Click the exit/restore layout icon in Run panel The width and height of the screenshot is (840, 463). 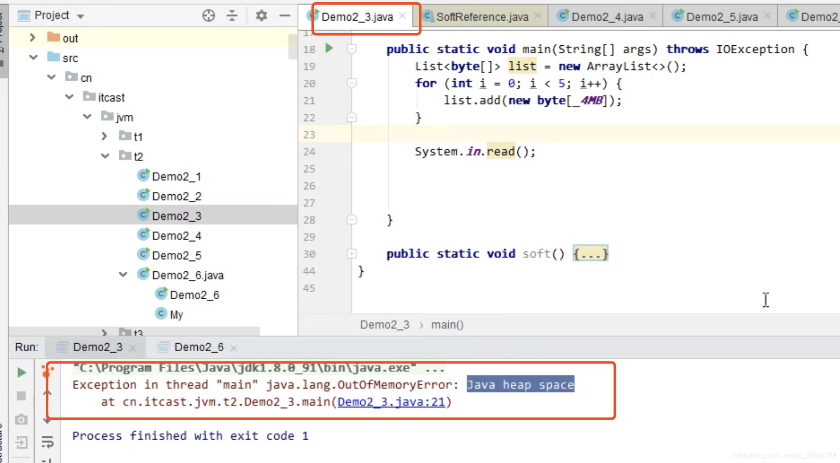[x=21, y=443]
